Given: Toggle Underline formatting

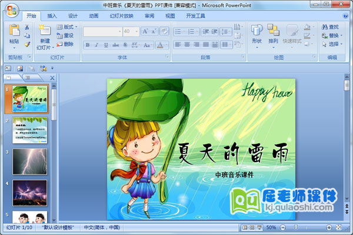Looking at the screenshot, I should pos(106,45).
